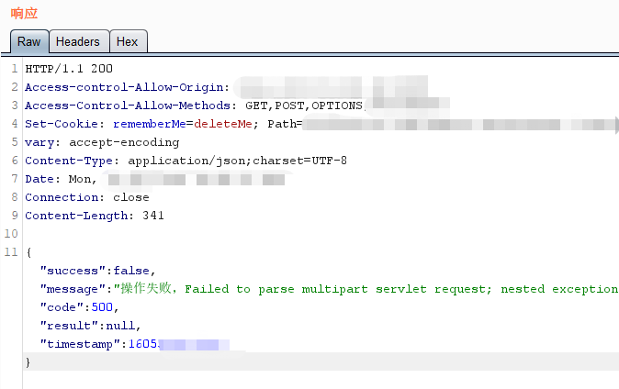Click the accept-encoding value
Screen dimensions: 619x389
124,142
